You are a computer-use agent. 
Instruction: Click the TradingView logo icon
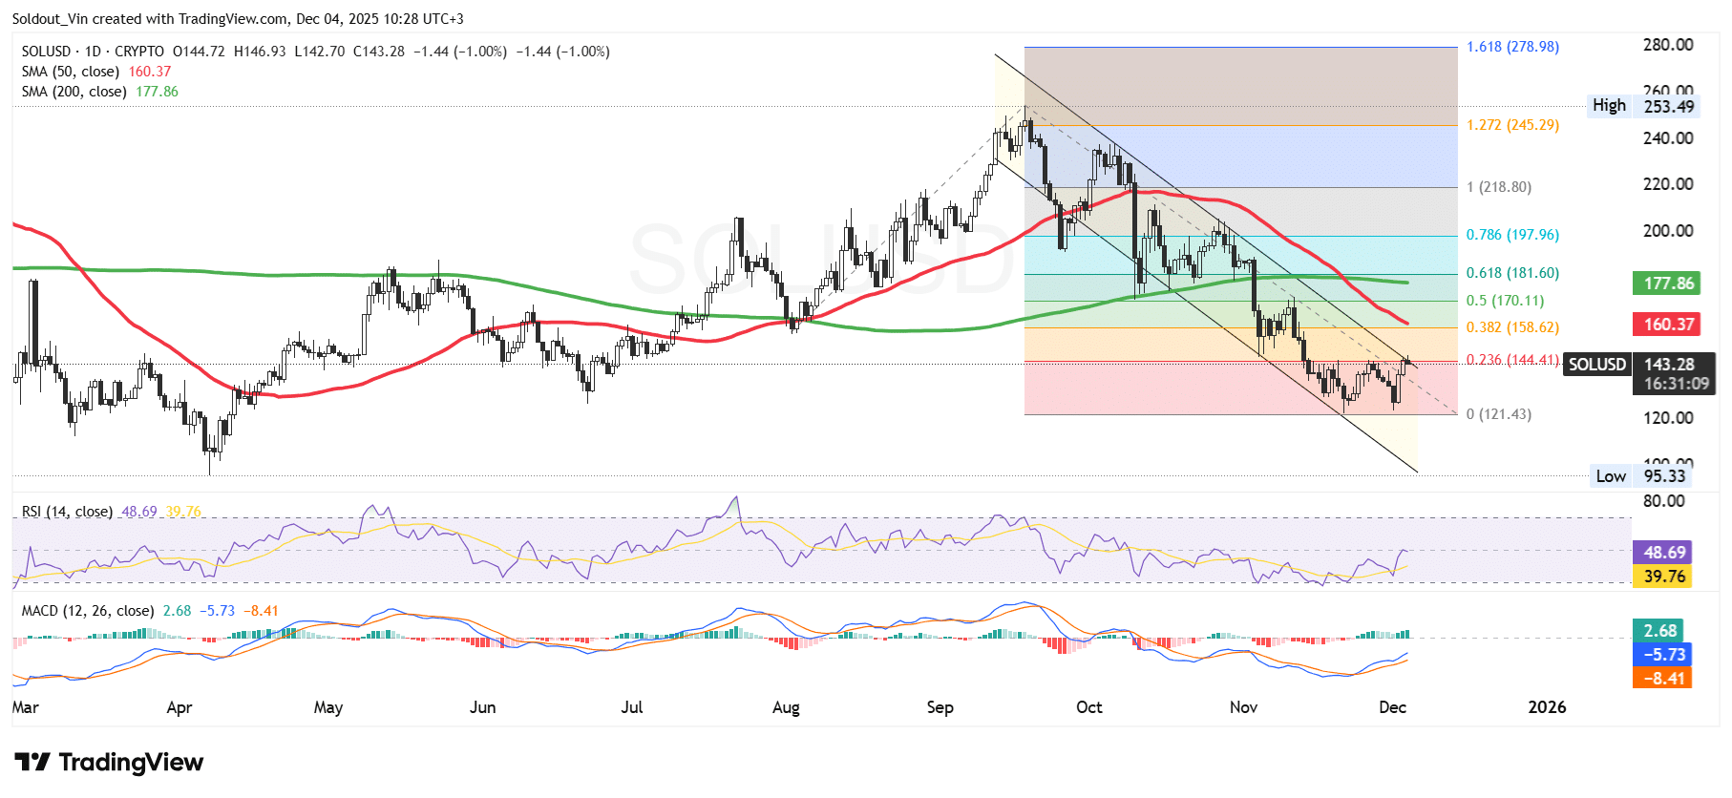point(32,762)
